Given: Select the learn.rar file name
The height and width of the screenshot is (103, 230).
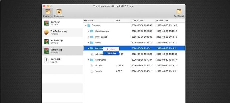Looking at the screenshot, I should tap(55, 22).
